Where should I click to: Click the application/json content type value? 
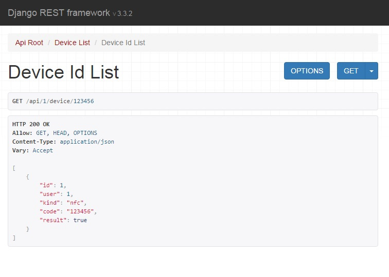coord(87,142)
